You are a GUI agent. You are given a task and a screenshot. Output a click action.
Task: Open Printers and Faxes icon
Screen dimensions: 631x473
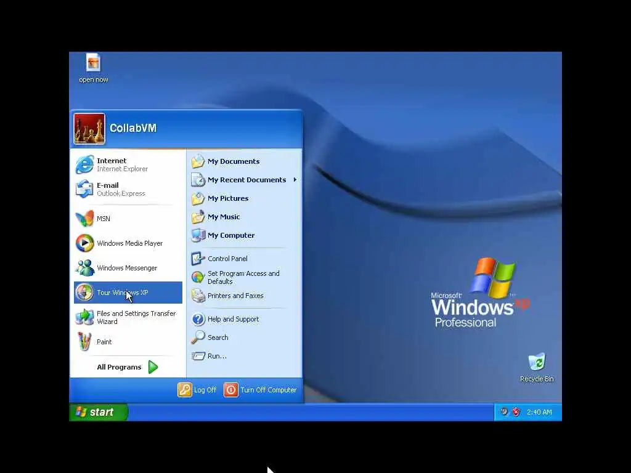(x=198, y=296)
